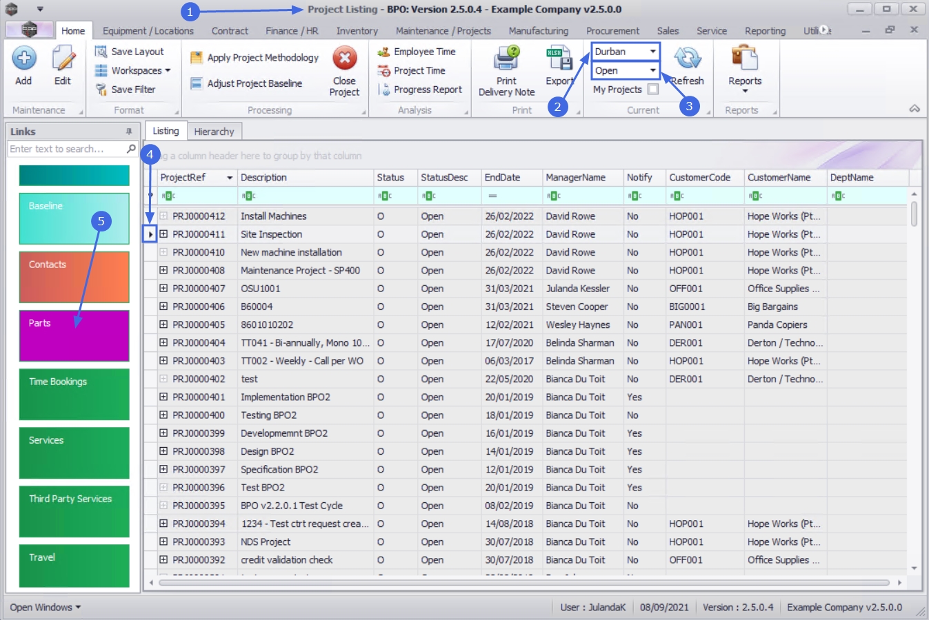The width and height of the screenshot is (929, 620).
Task: Expand row PRJ0000399
Action: (x=163, y=433)
